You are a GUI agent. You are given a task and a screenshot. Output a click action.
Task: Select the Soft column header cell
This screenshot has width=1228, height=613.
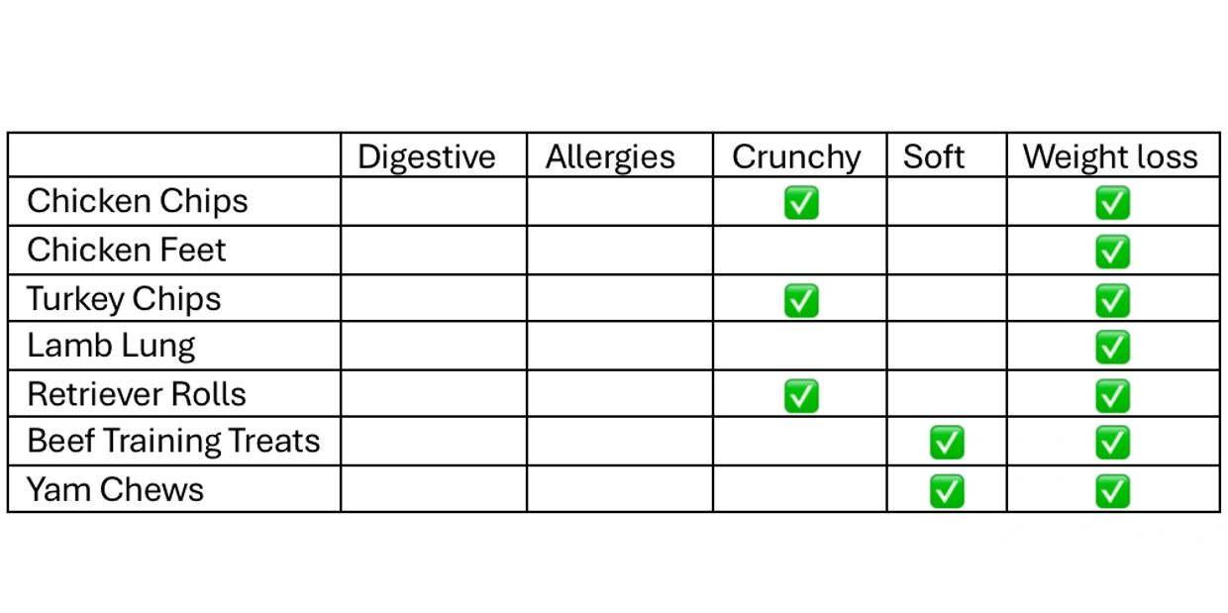(933, 156)
